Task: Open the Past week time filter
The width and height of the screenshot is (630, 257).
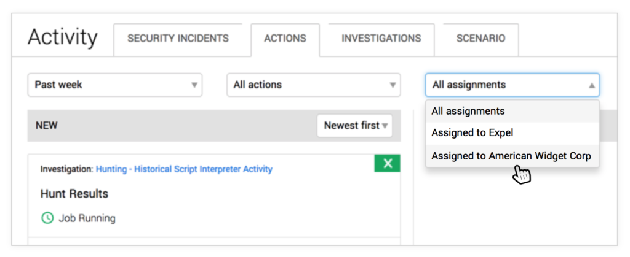Action: (115, 85)
